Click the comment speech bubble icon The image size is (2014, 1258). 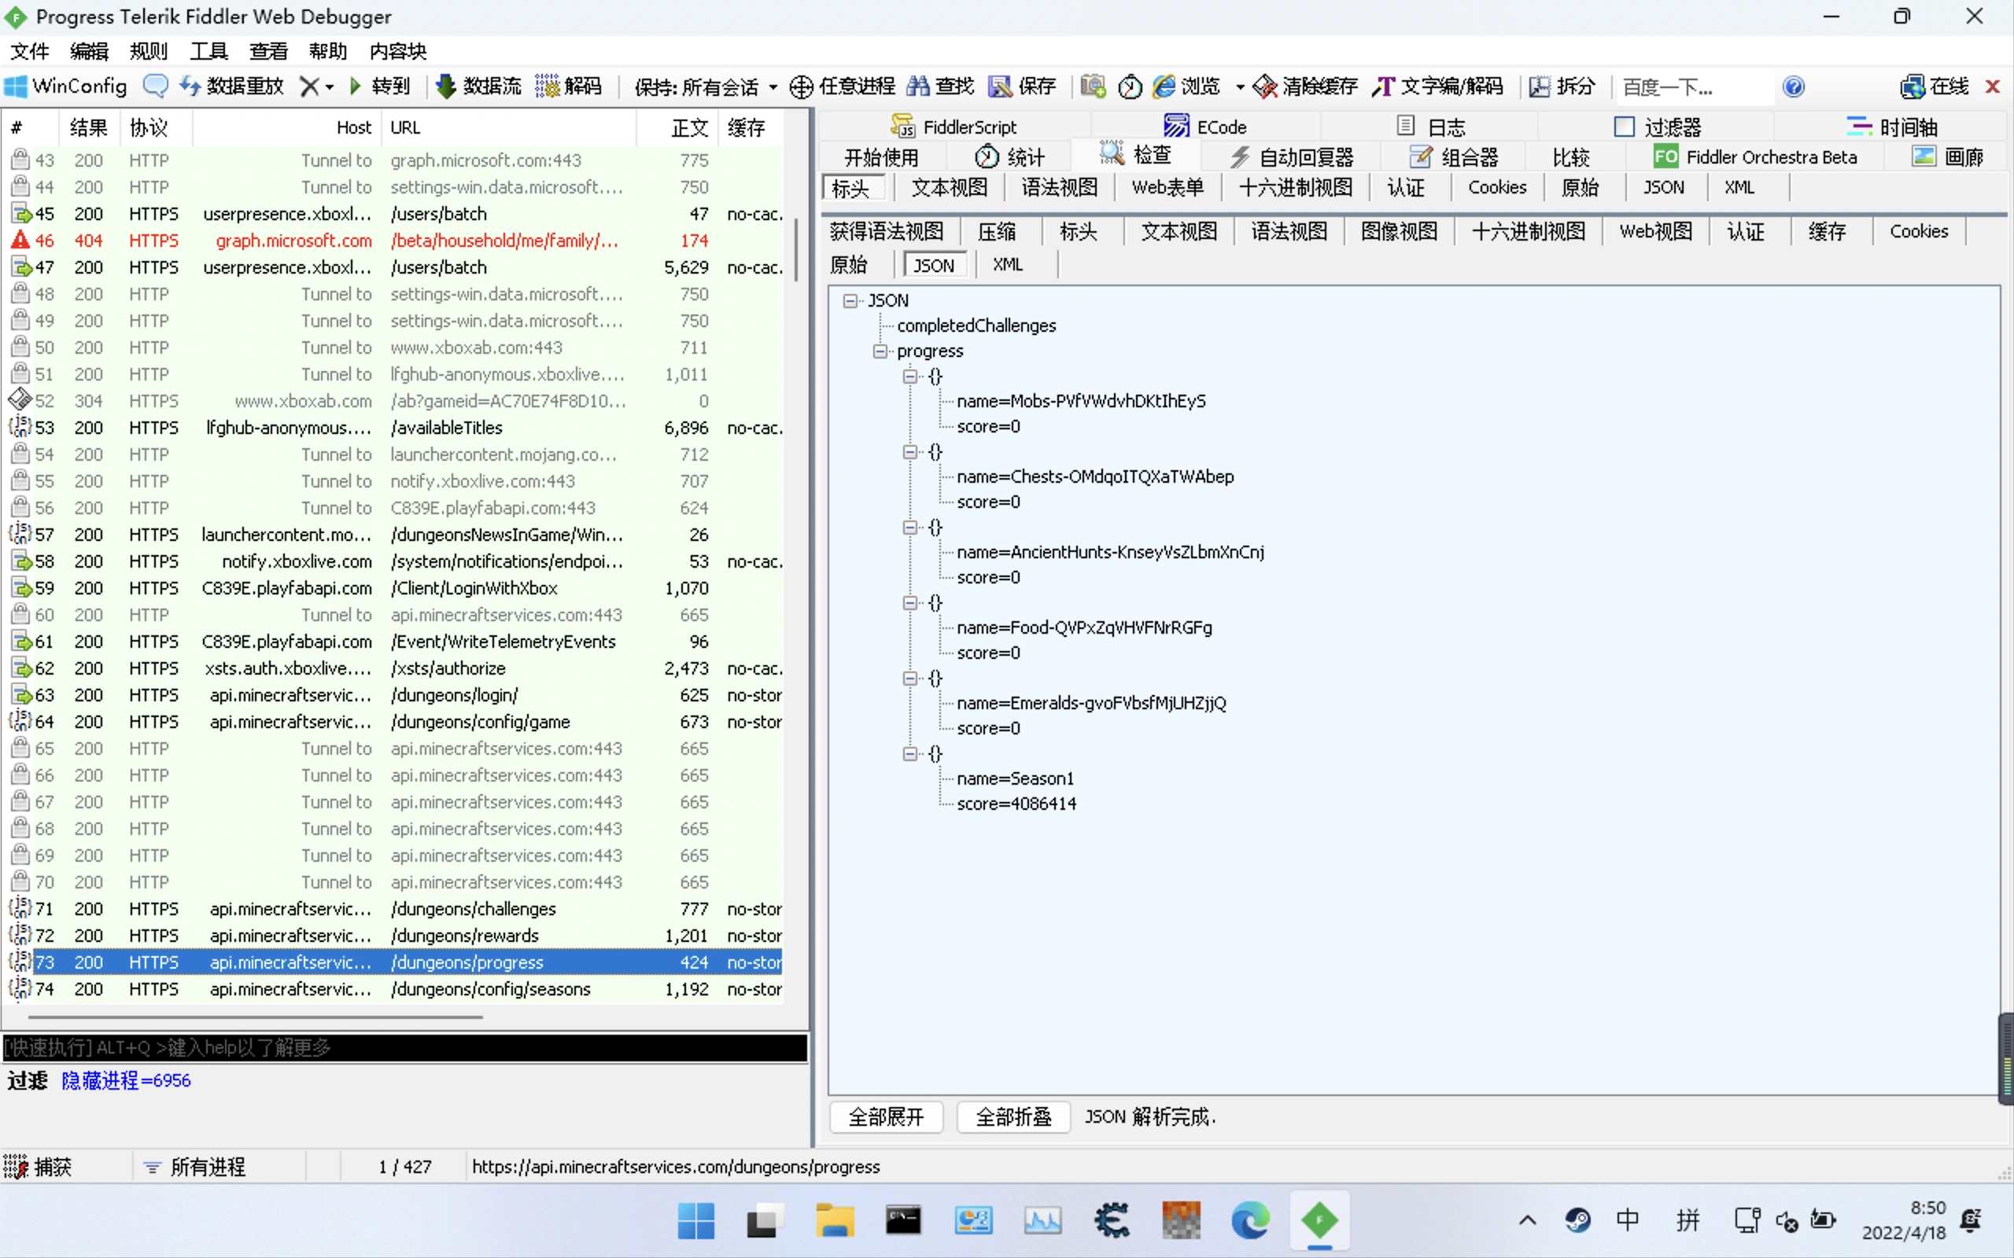(155, 86)
